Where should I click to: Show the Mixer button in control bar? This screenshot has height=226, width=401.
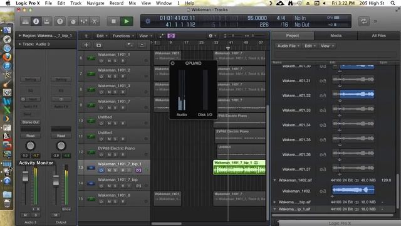point(84,21)
